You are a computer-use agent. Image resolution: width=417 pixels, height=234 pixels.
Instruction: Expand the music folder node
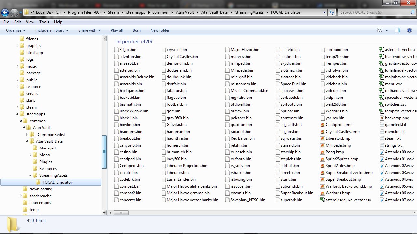pyautogui.click(x=18, y=66)
